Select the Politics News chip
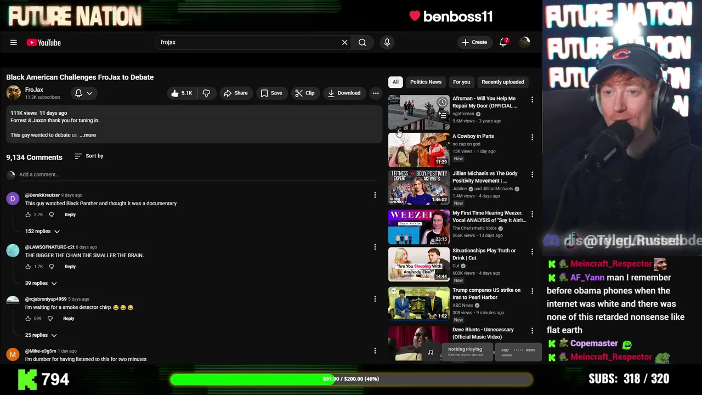 (426, 82)
